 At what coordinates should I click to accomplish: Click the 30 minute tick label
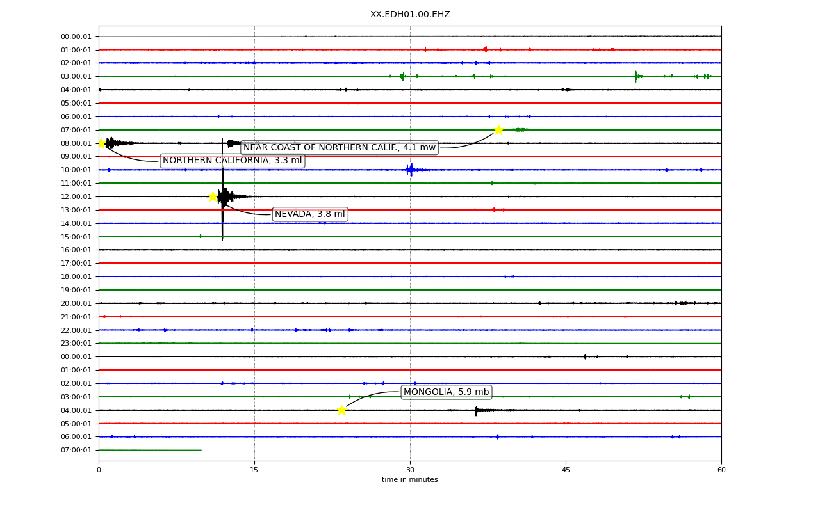(x=410, y=470)
